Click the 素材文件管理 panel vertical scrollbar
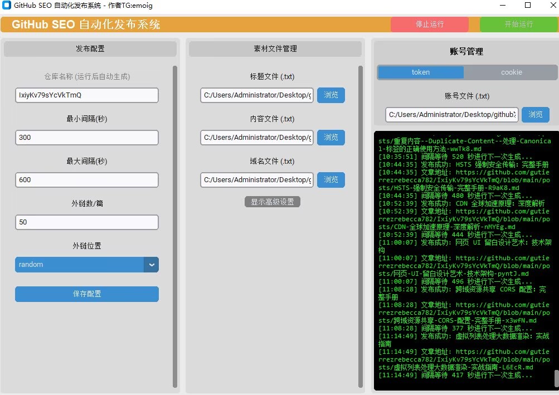Image resolution: width=559 pixels, height=395 pixels. tap(361, 226)
